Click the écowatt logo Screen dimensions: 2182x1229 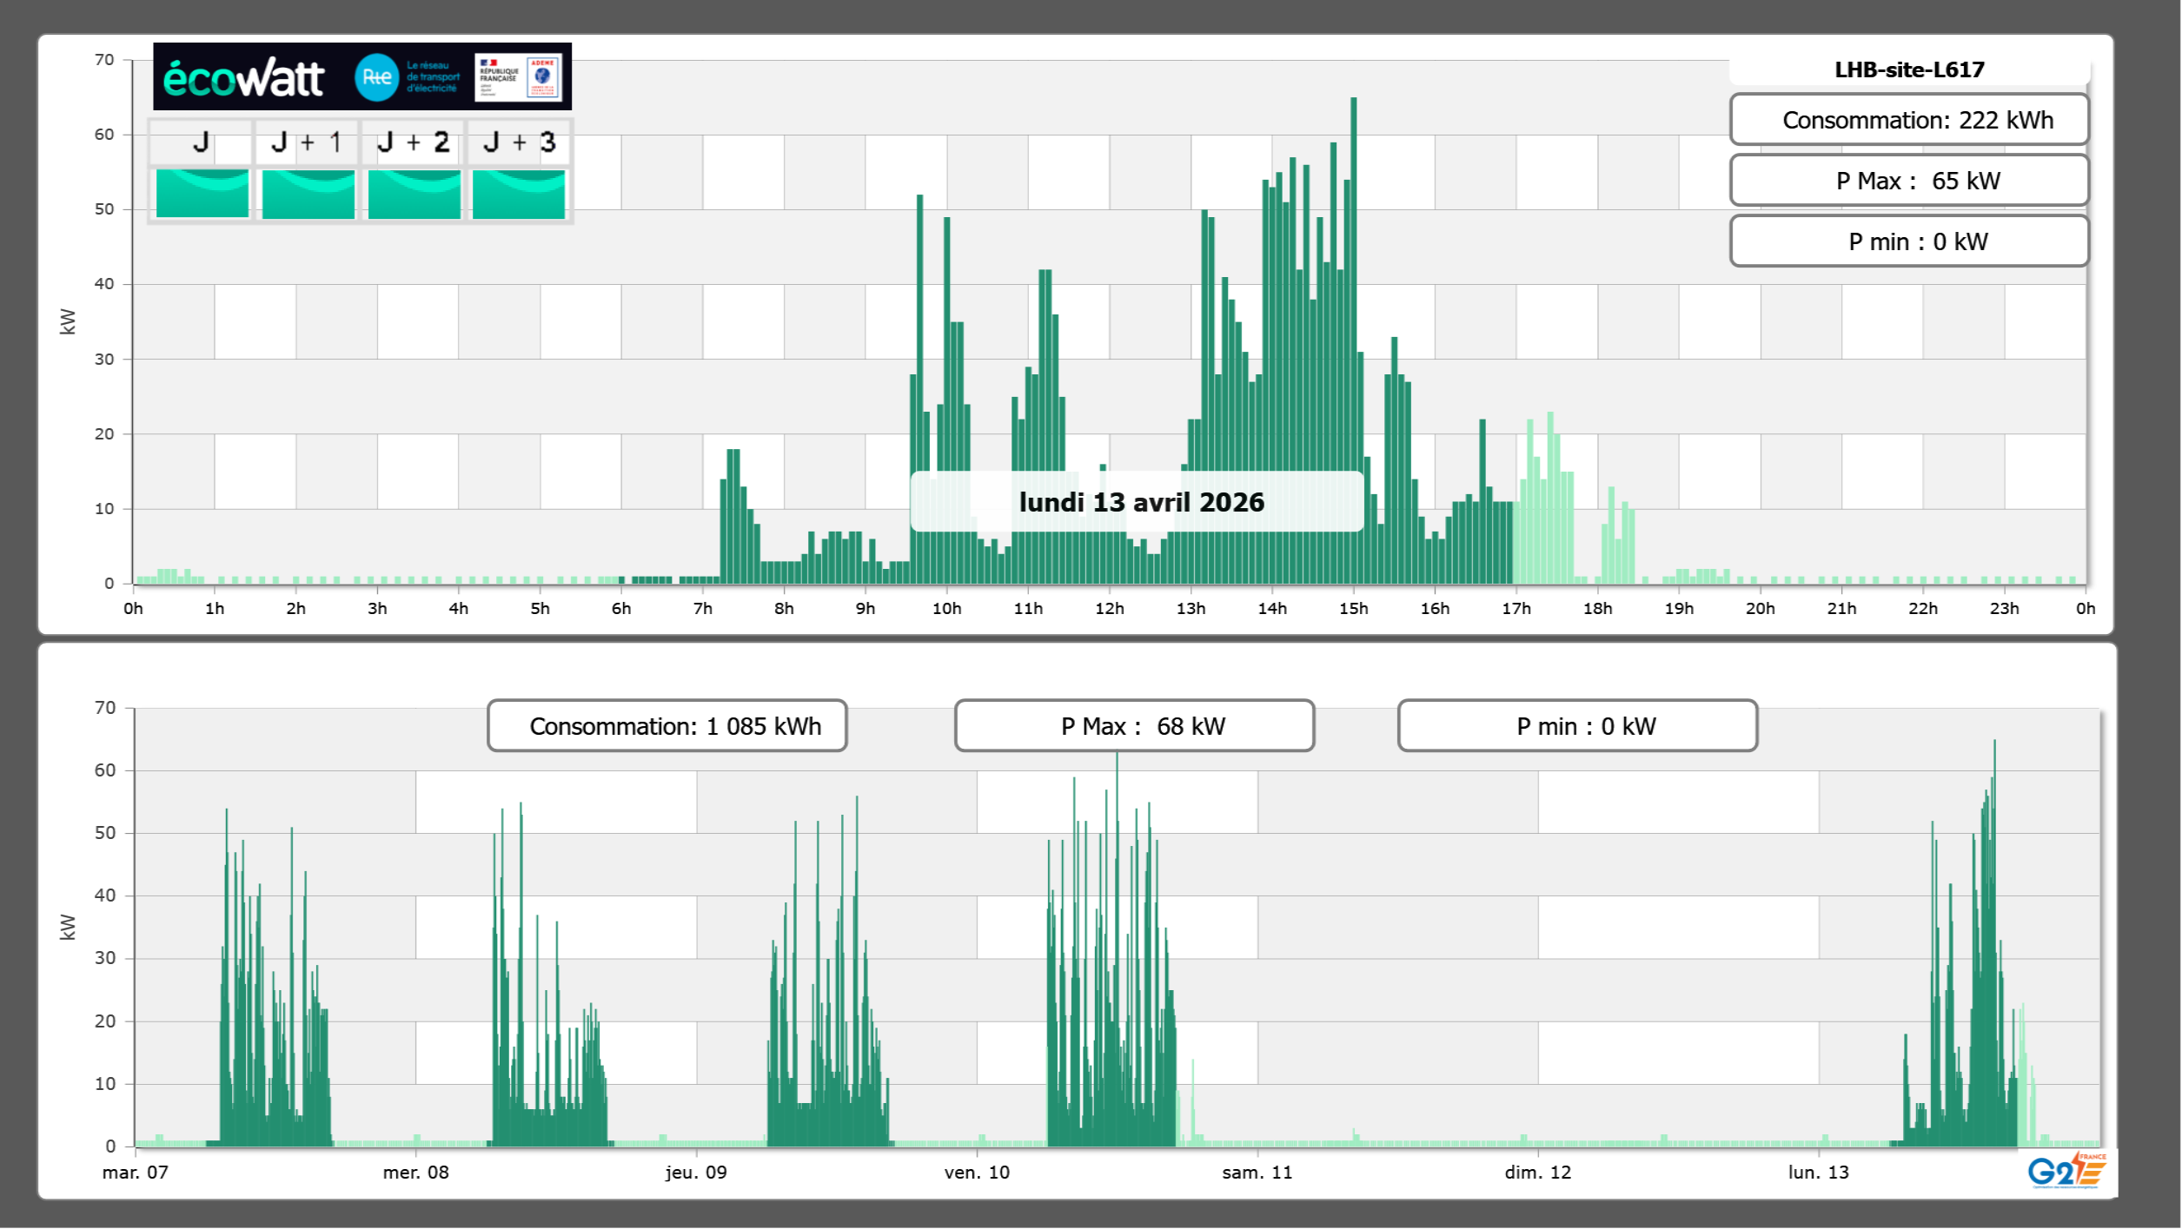(x=243, y=78)
